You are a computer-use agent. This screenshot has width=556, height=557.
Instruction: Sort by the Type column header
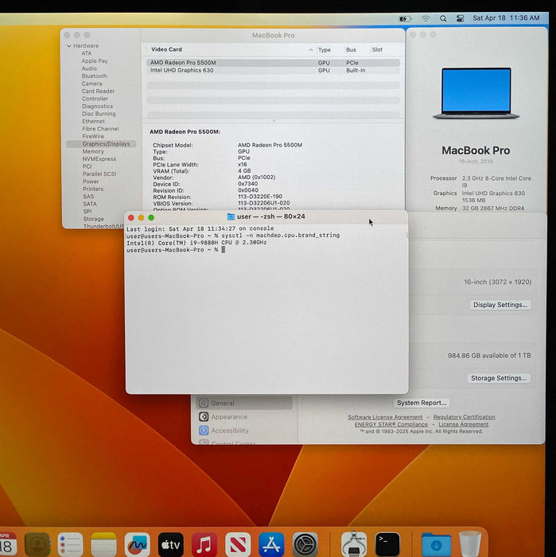coord(325,49)
